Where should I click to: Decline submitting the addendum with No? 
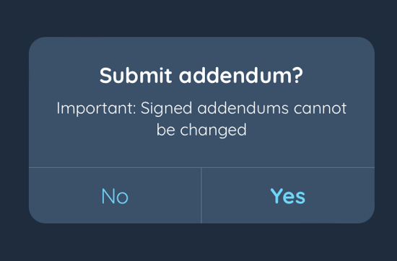tap(115, 196)
